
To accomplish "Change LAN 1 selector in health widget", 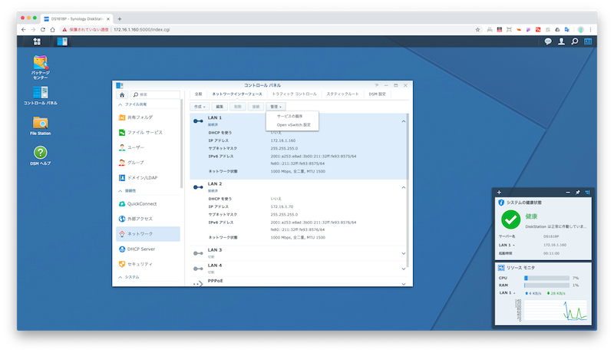I will click(507, 245).
